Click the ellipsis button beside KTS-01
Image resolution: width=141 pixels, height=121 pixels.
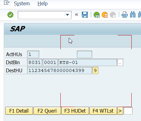[120, 62]
